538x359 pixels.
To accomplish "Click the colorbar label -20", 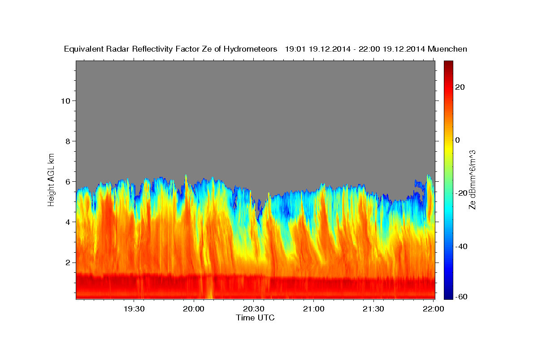I will [x=460, y=193].
